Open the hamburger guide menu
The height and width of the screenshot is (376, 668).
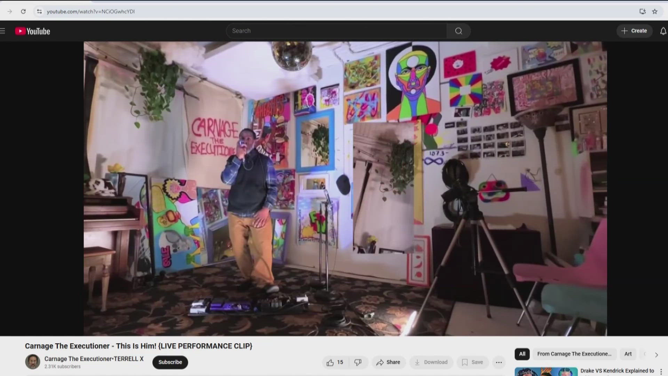(x=3, y=31)
